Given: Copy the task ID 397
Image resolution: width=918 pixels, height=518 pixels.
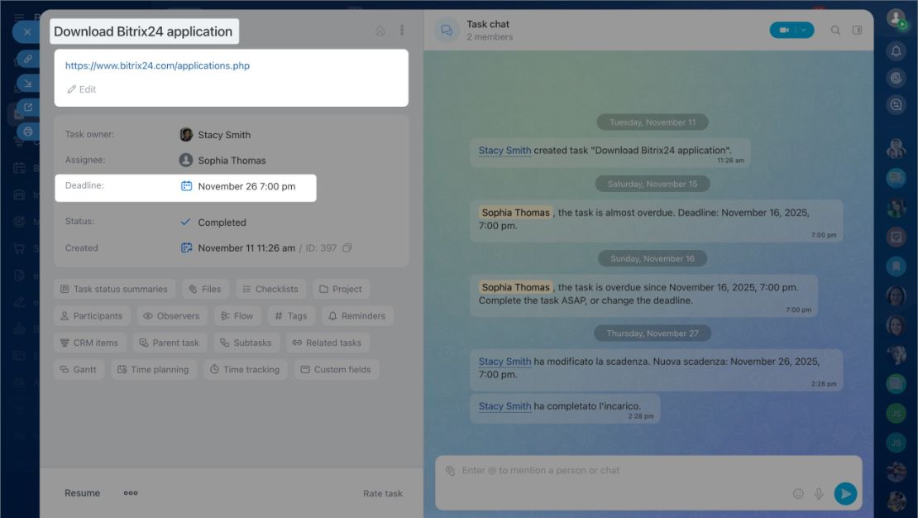Looking at the screenshot, I should click(347, 248).
